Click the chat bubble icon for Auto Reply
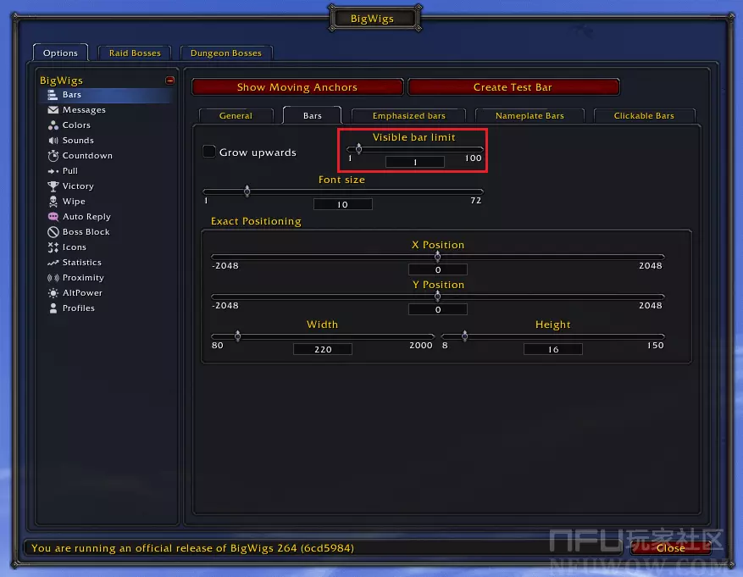Image resolution: width=743 pixels, height=577 pixels. point(53,217)
